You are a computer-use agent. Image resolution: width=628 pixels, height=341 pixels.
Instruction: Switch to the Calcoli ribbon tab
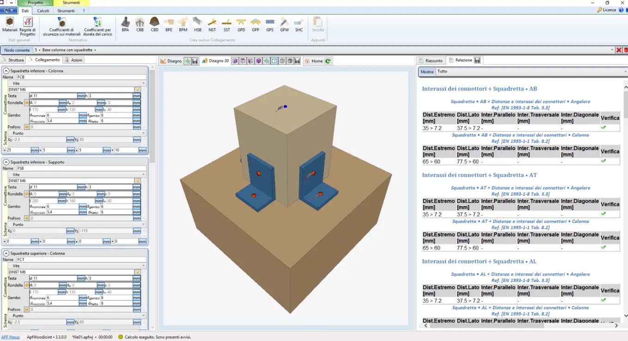43,11
